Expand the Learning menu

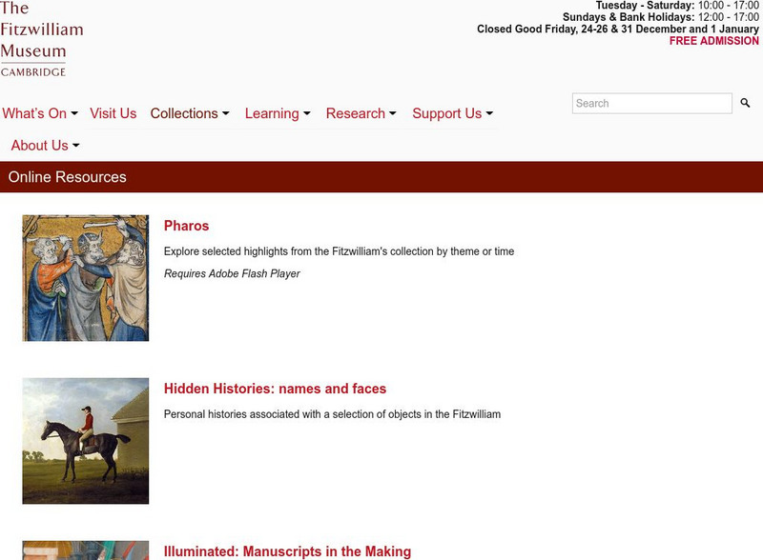(x=278, y=113)
